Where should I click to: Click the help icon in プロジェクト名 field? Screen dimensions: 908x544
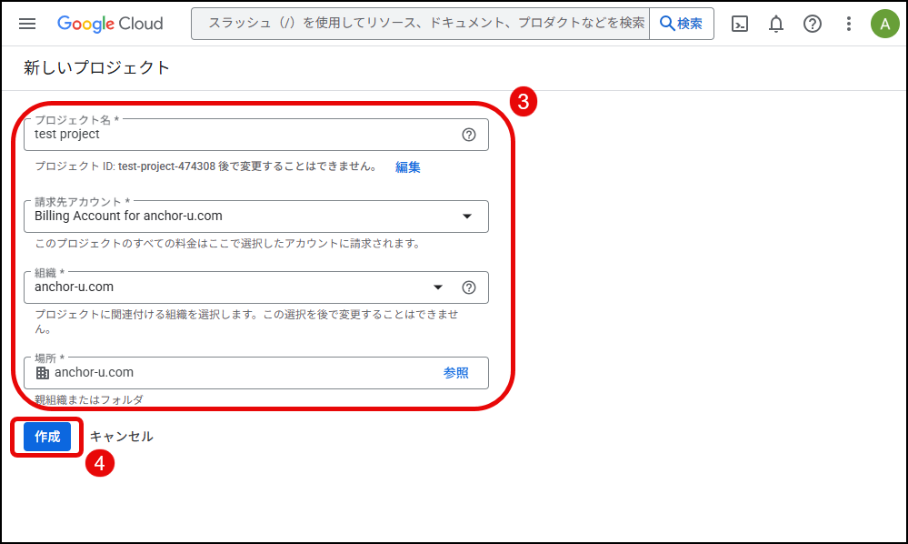469,135
